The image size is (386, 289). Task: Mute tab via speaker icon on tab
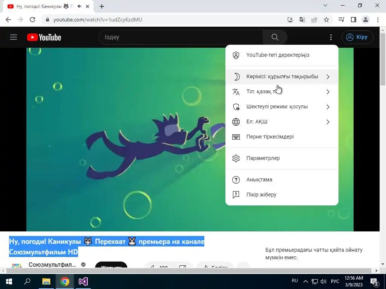coord(79,6)
